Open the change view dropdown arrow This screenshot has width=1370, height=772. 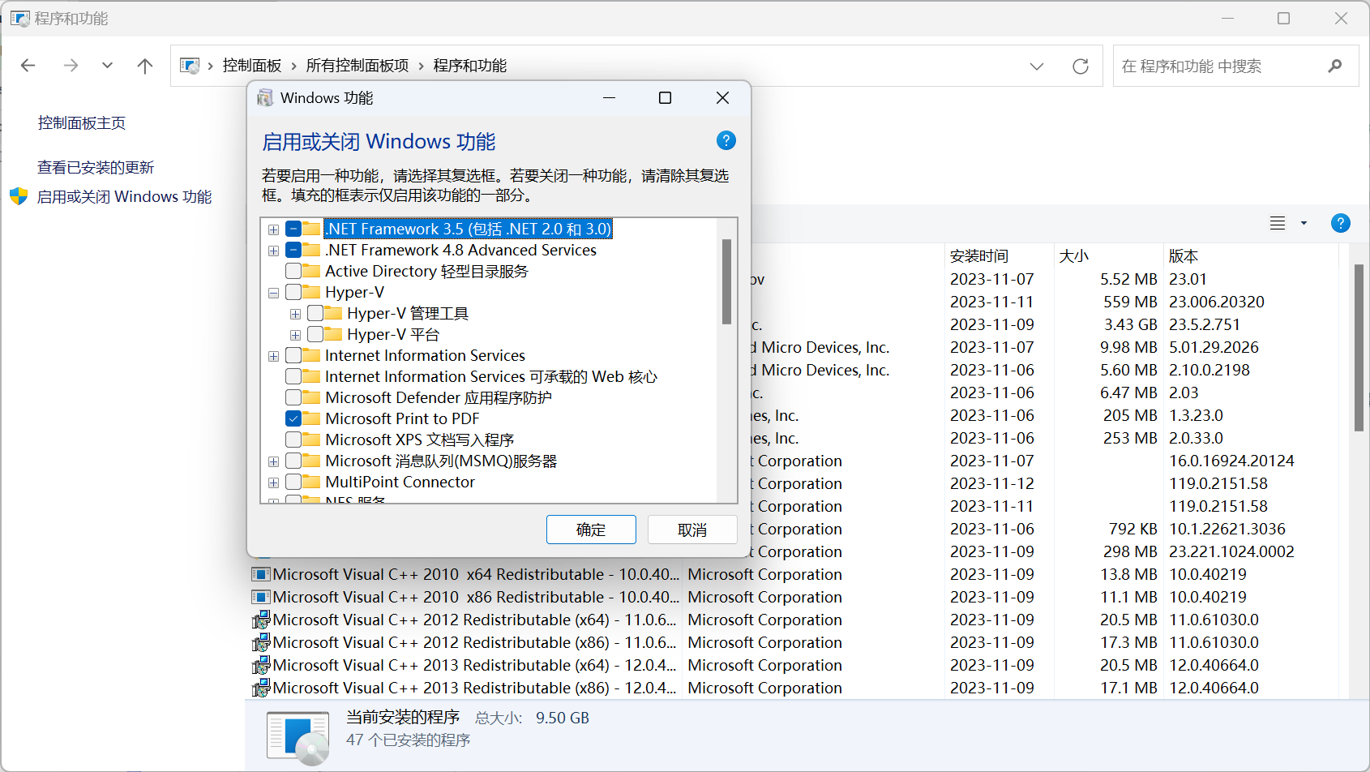pyautogui.click(x=1304, y=223)
